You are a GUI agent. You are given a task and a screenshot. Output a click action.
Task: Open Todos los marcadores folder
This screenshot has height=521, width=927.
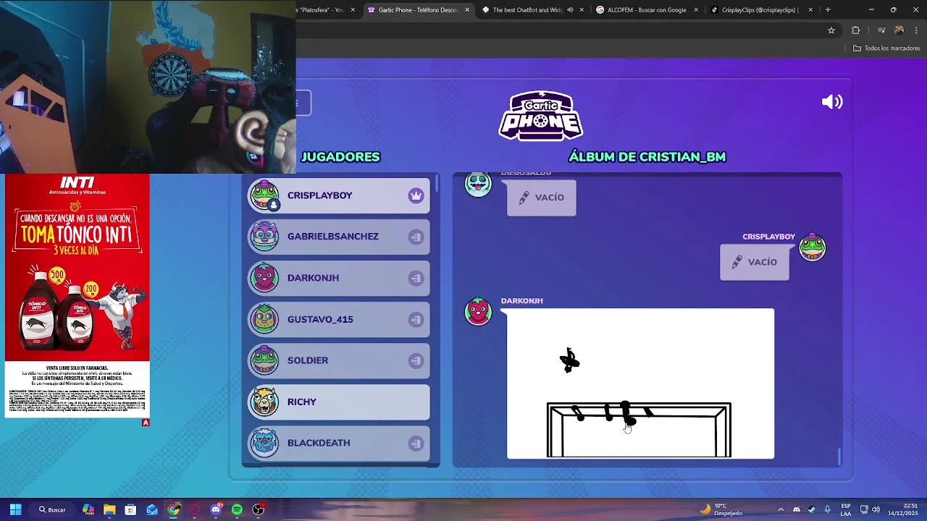[886, 48]
